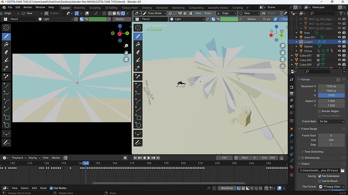Image resolution: width=348 pixels, height=195 pixels.
Task: Switch to the Sculpting workspace tab
Action: [x=95, y=8]
